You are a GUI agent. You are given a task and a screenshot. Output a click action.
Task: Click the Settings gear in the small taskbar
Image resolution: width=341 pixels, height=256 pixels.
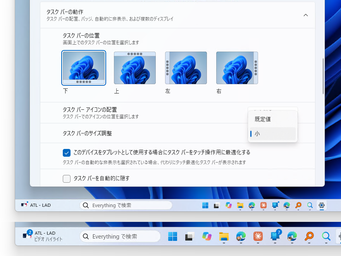point(322,205)
